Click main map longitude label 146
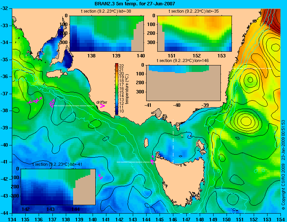Screen dimensions: 287x222 click(173, 219)
